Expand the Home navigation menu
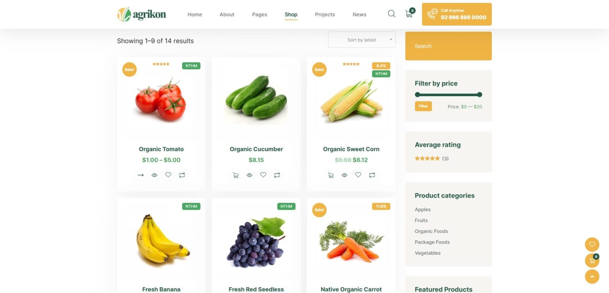609x293 pixels. point(194,14)
